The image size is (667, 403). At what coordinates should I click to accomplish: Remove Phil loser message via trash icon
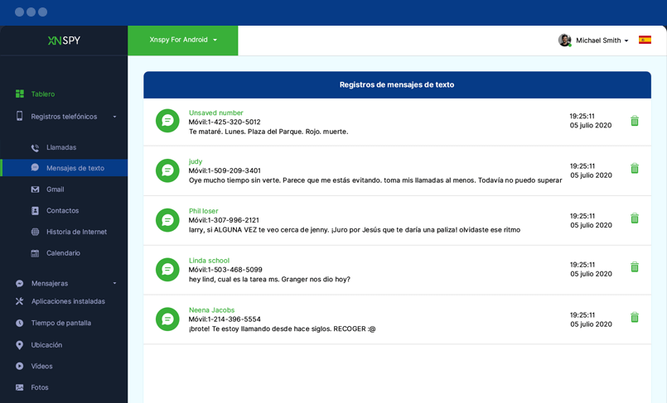click(635, 218)
